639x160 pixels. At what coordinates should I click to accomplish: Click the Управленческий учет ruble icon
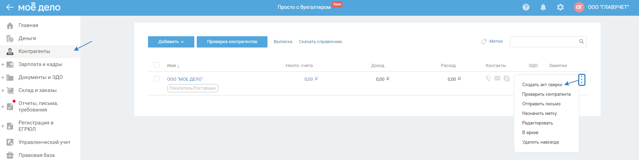(x=10, y=142)
